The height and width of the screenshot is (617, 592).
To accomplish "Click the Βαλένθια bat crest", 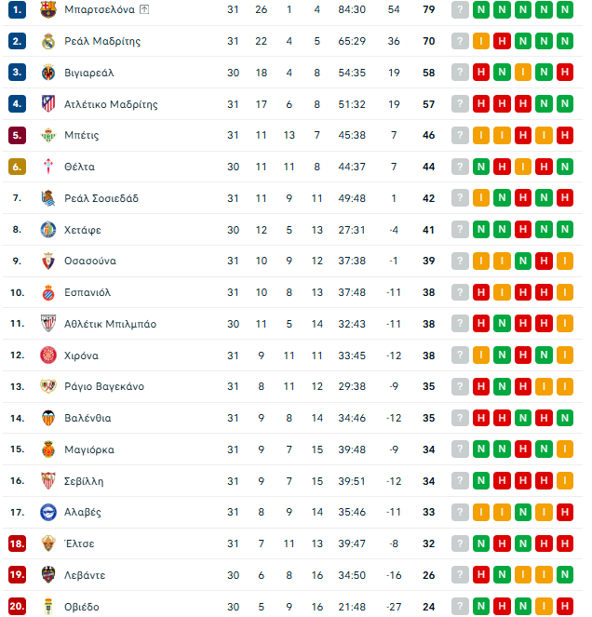I will coord(48,418).
